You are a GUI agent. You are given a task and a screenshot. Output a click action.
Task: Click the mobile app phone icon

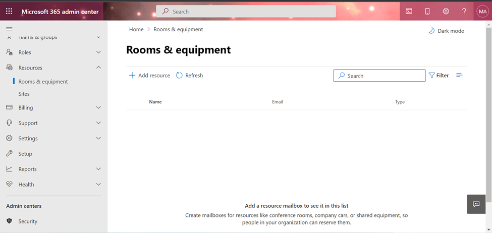point(427,12)
